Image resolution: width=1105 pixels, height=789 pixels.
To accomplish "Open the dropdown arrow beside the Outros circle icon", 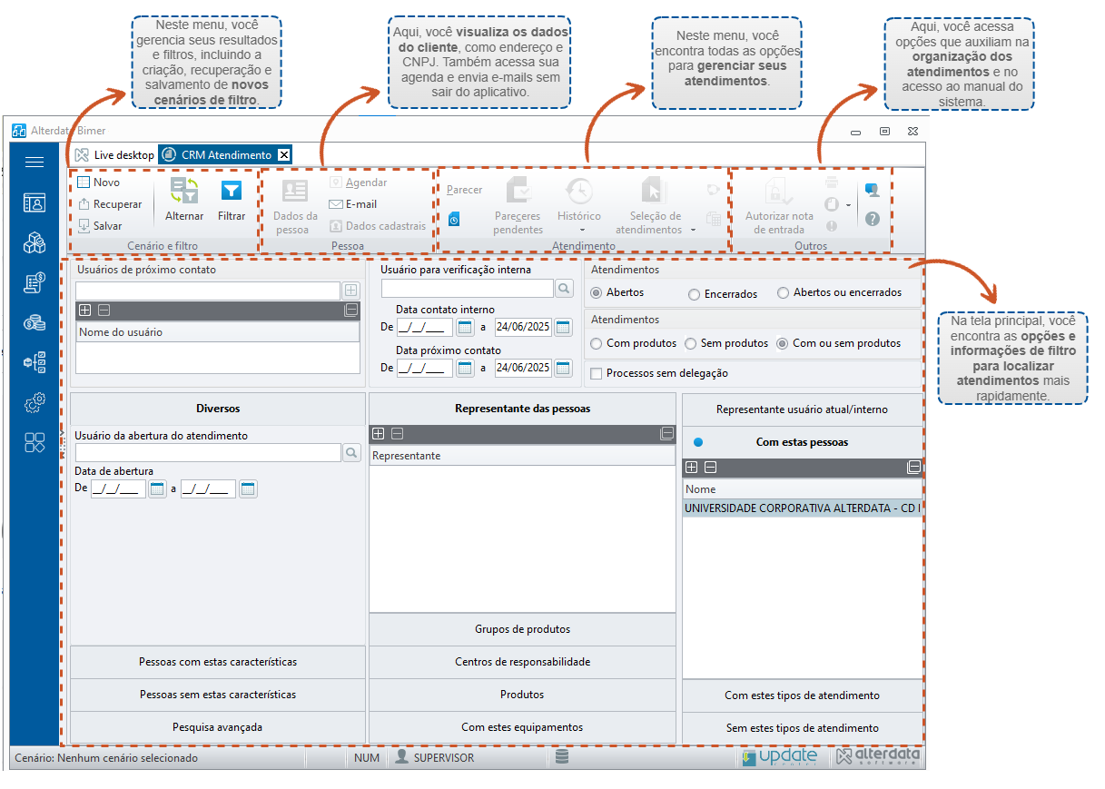I will click(x=848, y=205).
